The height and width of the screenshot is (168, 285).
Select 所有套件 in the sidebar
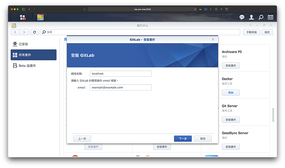click(x=34, y=55)
